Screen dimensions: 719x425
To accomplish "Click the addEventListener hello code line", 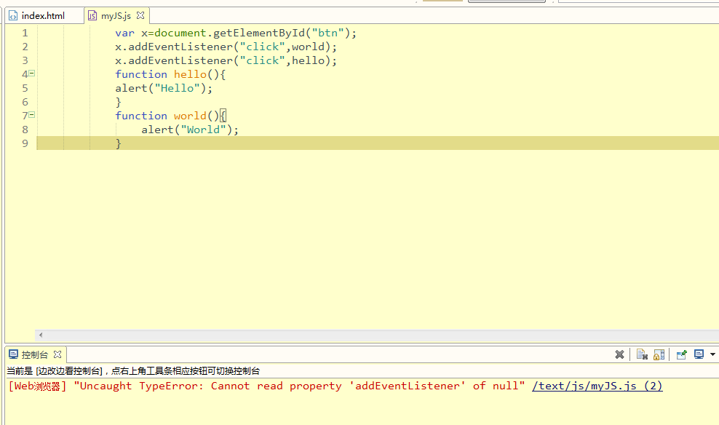I will point(226,60).
